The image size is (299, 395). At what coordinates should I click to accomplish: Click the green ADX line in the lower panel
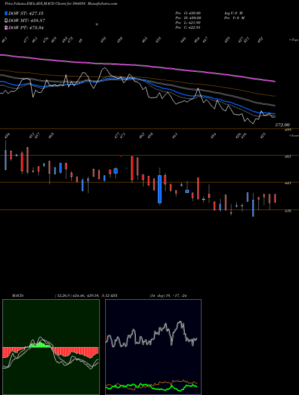pyautogui.click(x=151, y=387)
